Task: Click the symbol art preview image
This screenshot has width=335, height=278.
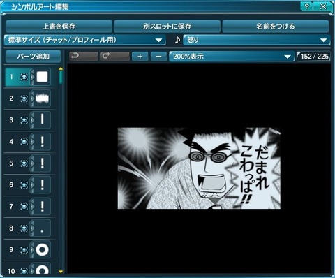Action: click(x=199, y=168)
